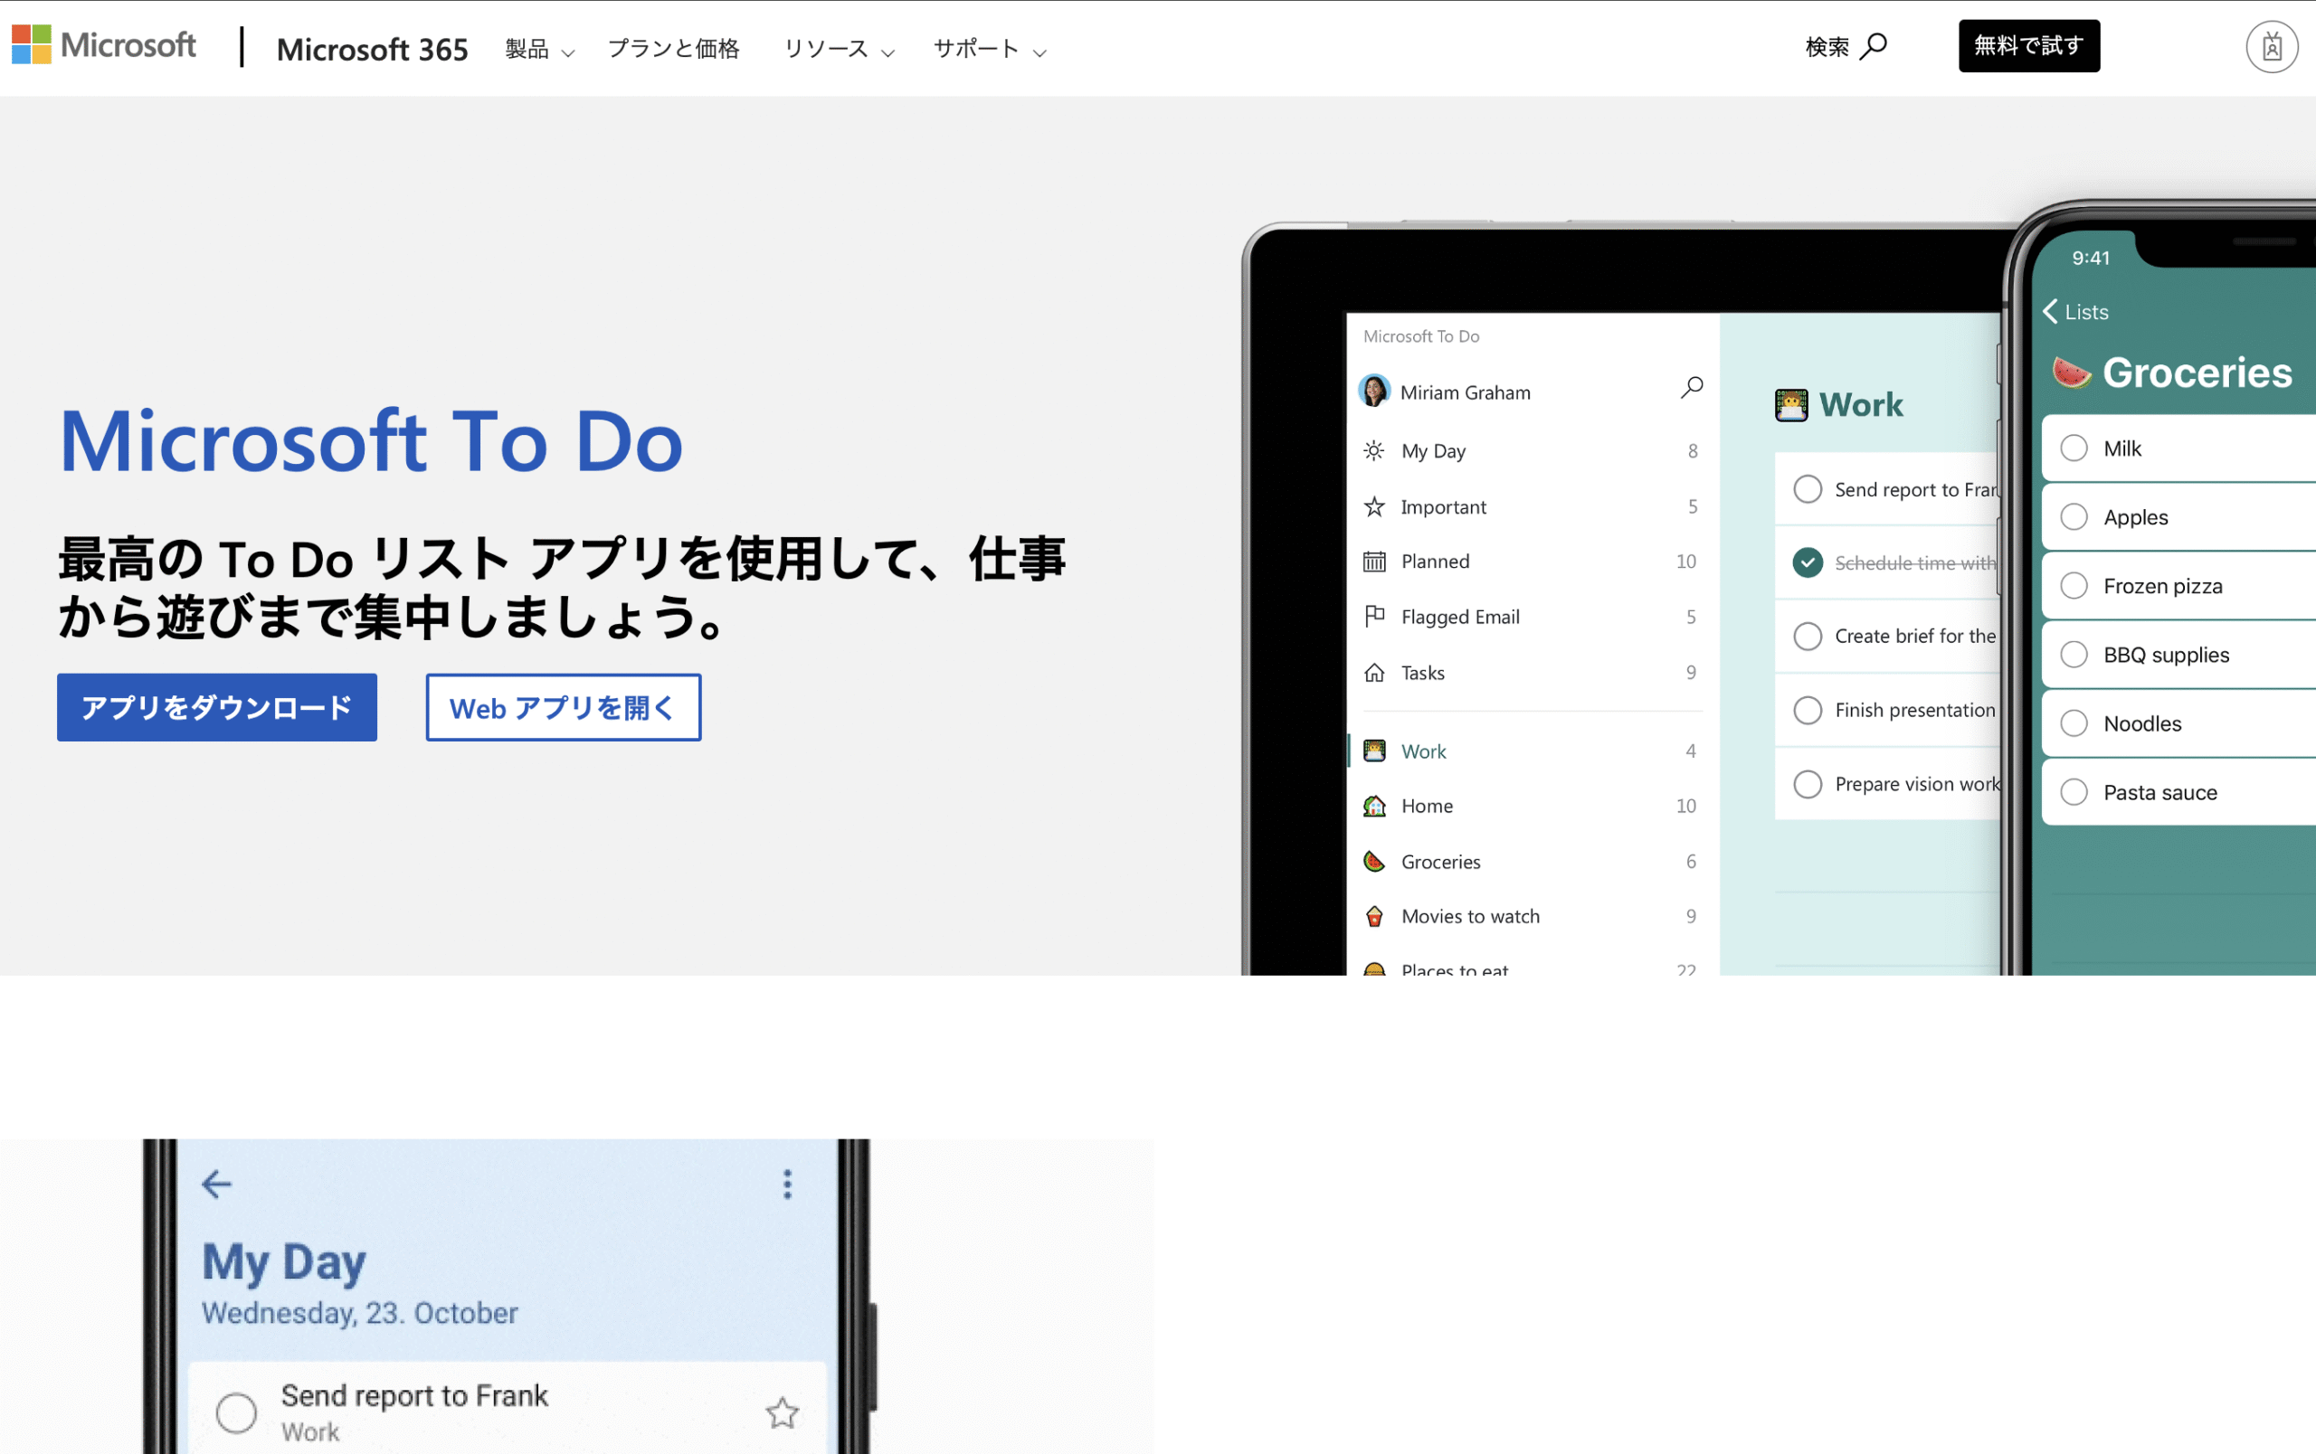Click Miriam Graham profile avatar
The image size is (2316, 1454).
(x=1373, y=392)
